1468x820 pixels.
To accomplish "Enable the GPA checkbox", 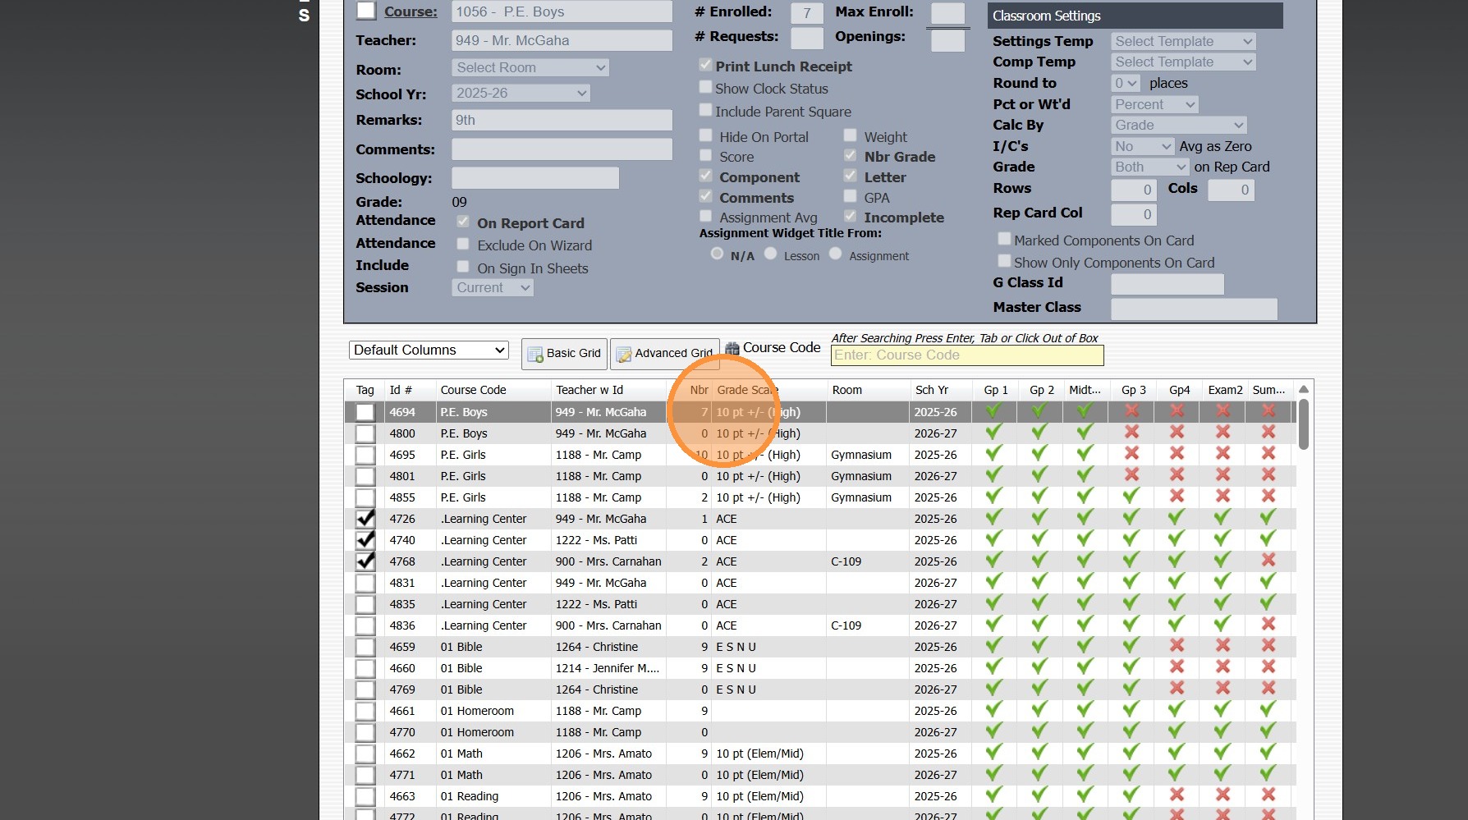I will (x=850, y=196).
